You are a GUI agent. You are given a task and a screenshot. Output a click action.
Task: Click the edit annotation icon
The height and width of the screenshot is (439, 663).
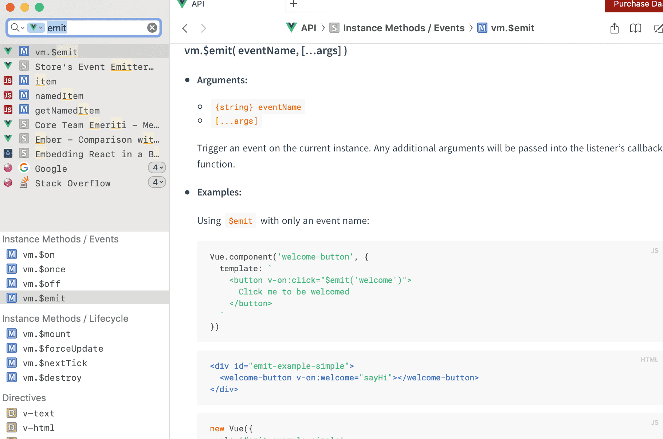click(x=658, y=28)
